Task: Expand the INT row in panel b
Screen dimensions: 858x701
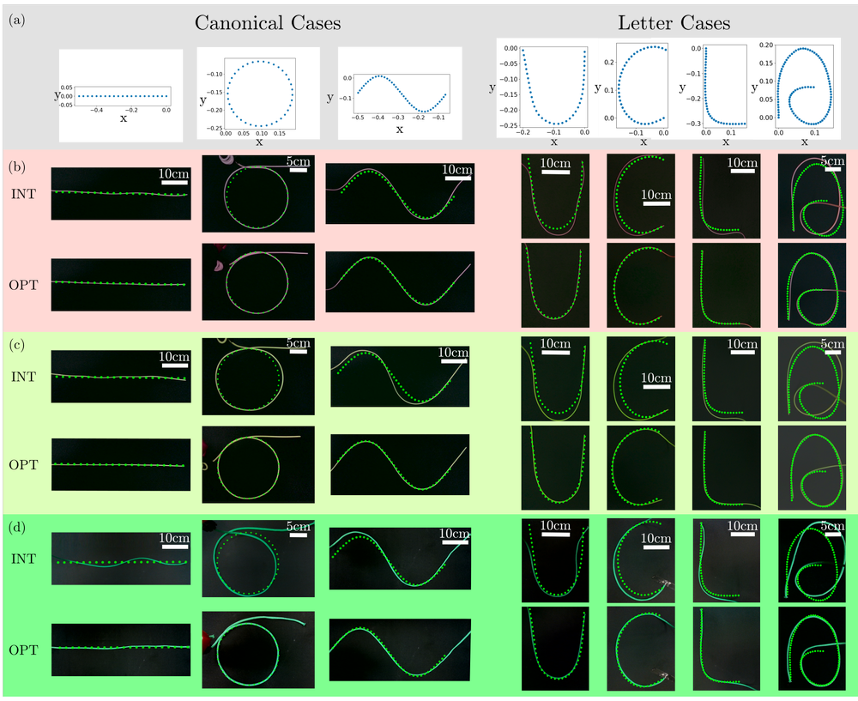Action: (x=23, y=194)
